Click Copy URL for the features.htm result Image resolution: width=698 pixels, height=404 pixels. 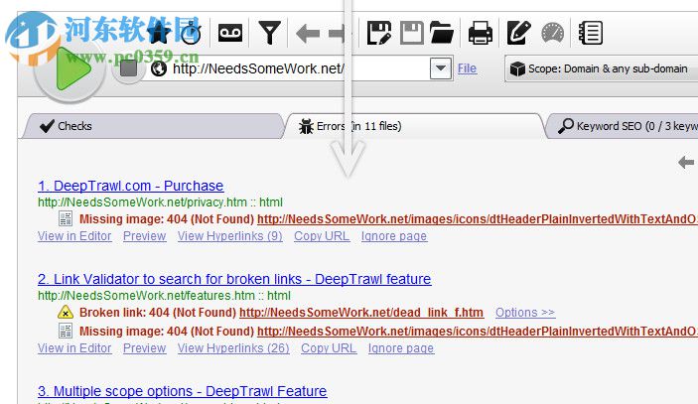[329, 348]
